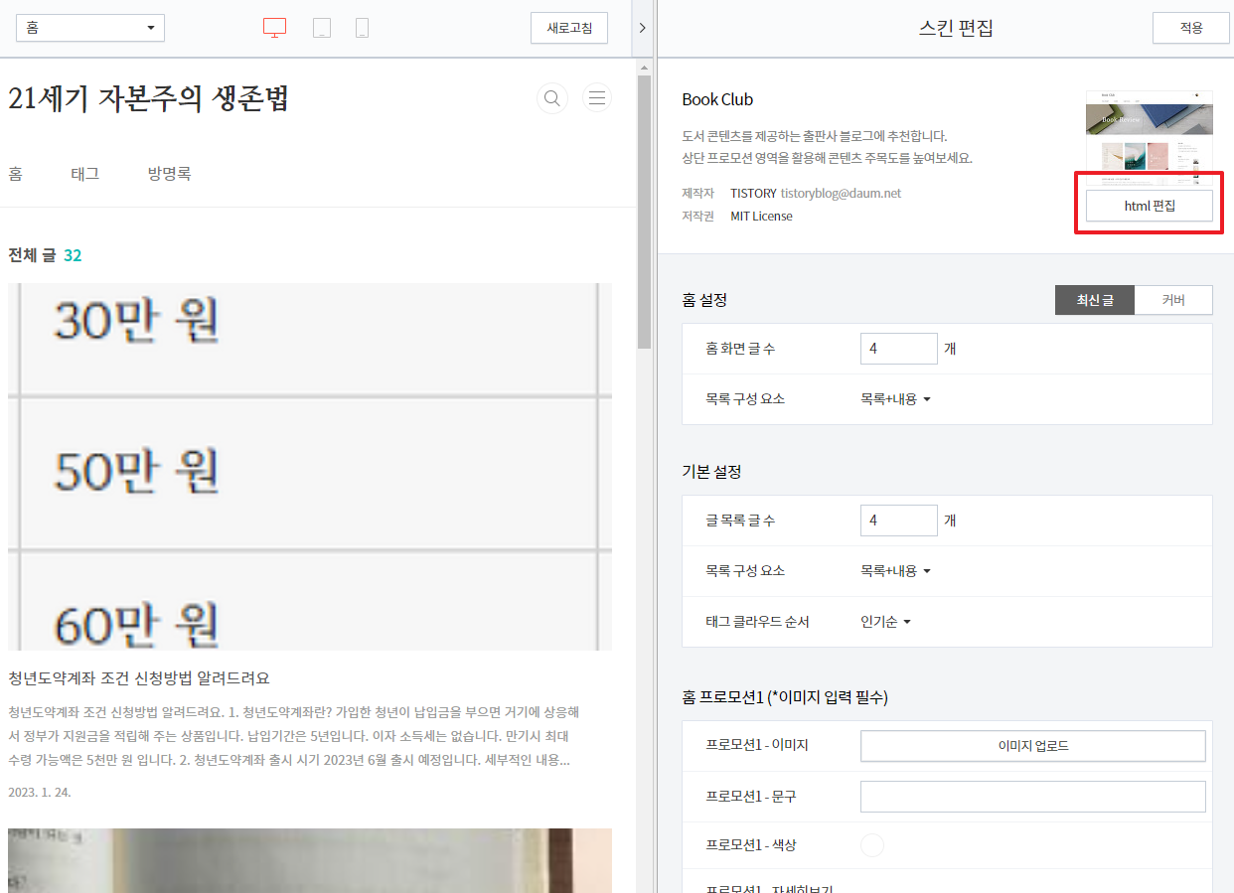Switch preview to mobile phone view
The image size is (1234, 893).
362,28
